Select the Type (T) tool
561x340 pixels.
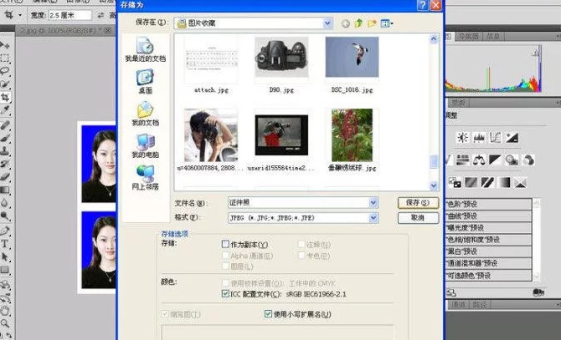[5, 244]
